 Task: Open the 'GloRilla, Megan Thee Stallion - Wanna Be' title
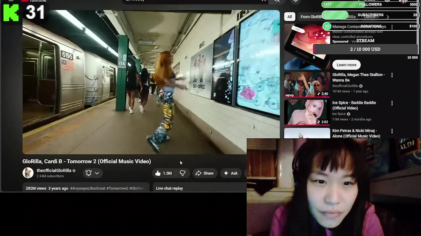pos(359,77)
